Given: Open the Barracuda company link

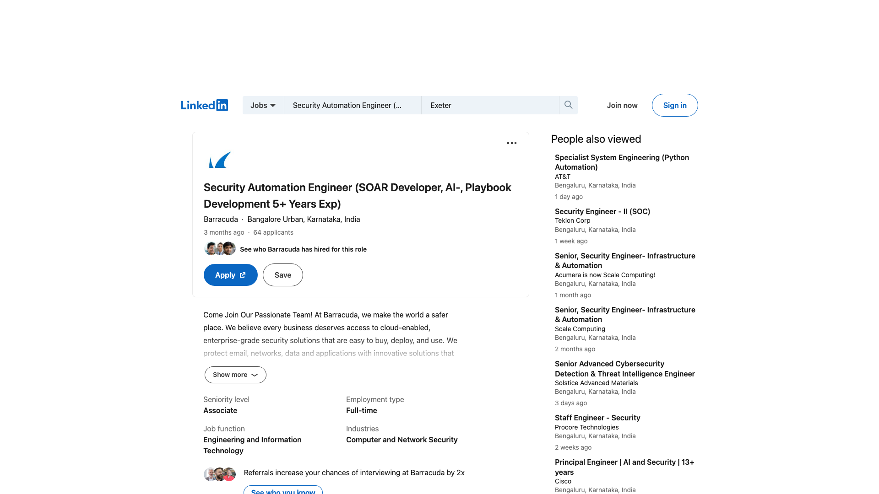Looking at the screenshot, I should [x=221, y=219].
